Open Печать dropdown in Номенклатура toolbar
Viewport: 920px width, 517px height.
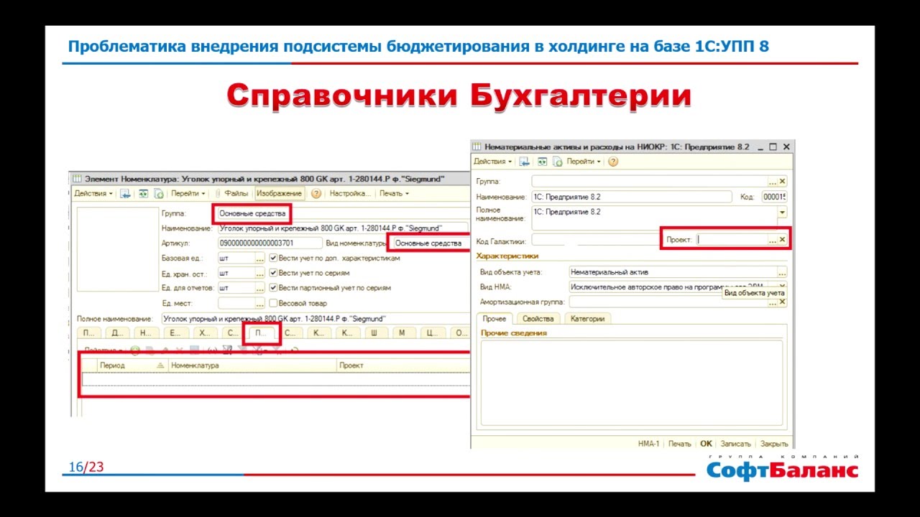coord(394,194)
